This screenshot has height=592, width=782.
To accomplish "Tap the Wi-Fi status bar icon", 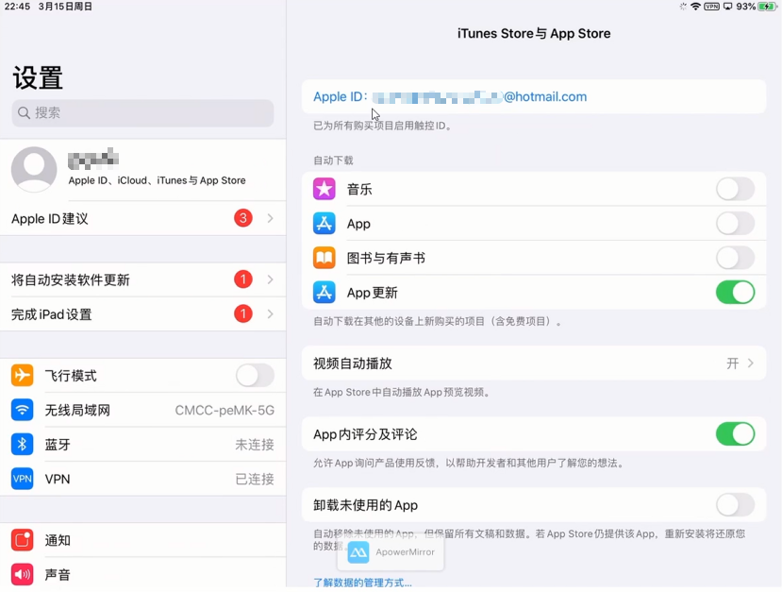I will tap(695, 7).
